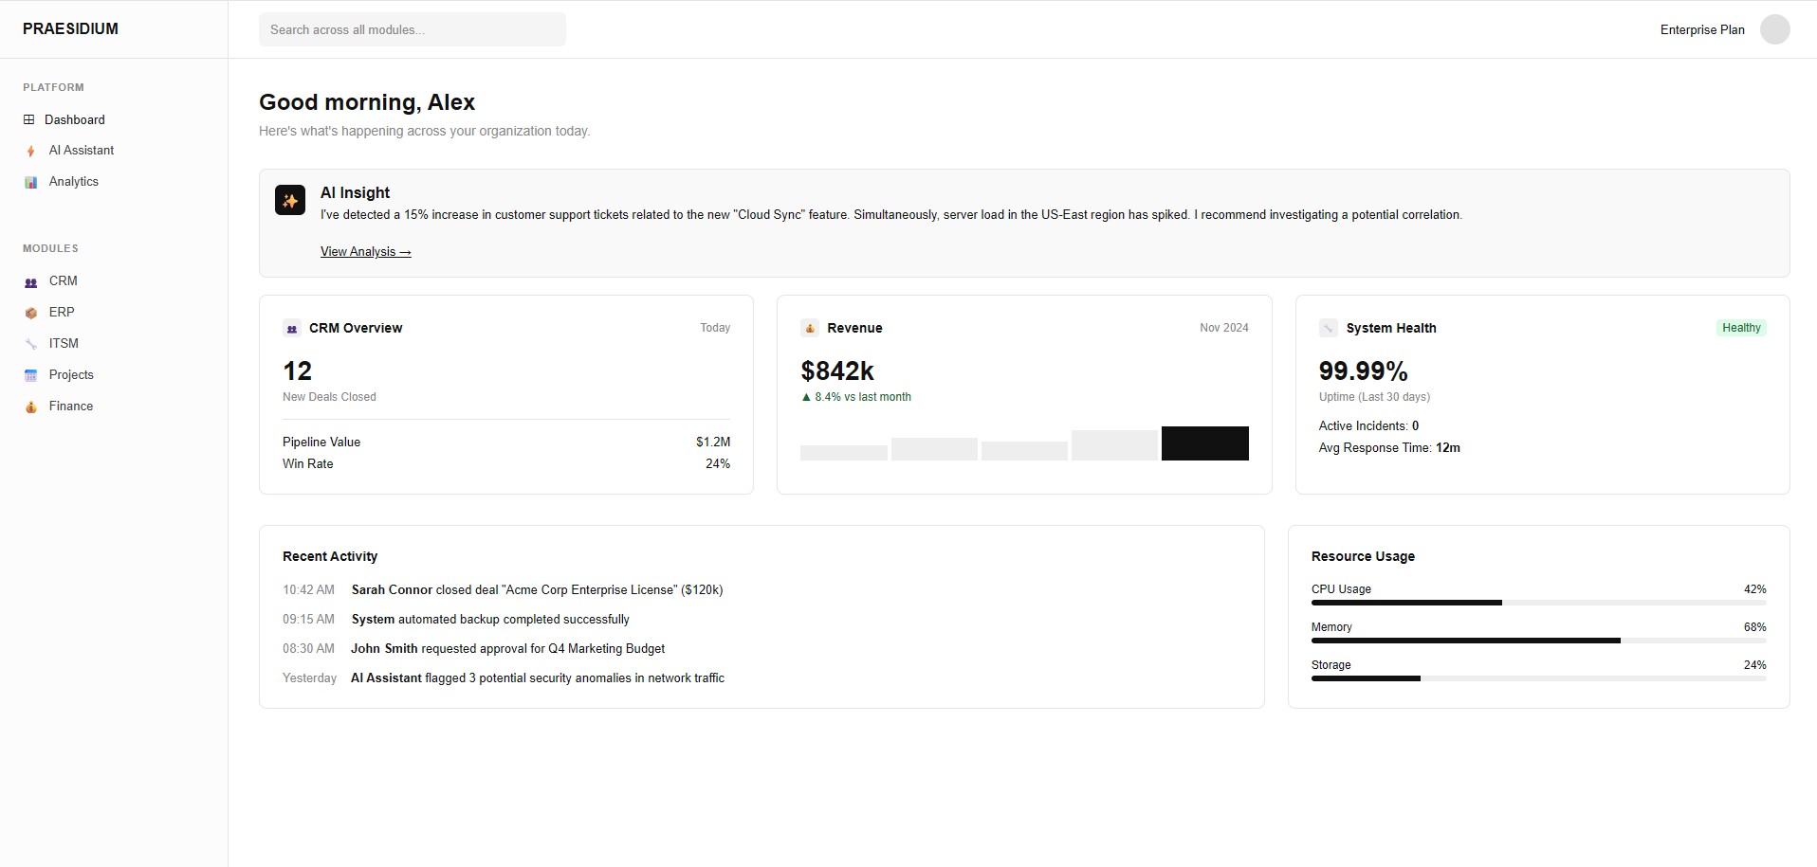The image size is (1817, 867).
Task: Click the Projects calendar icon
Action: 30,375
